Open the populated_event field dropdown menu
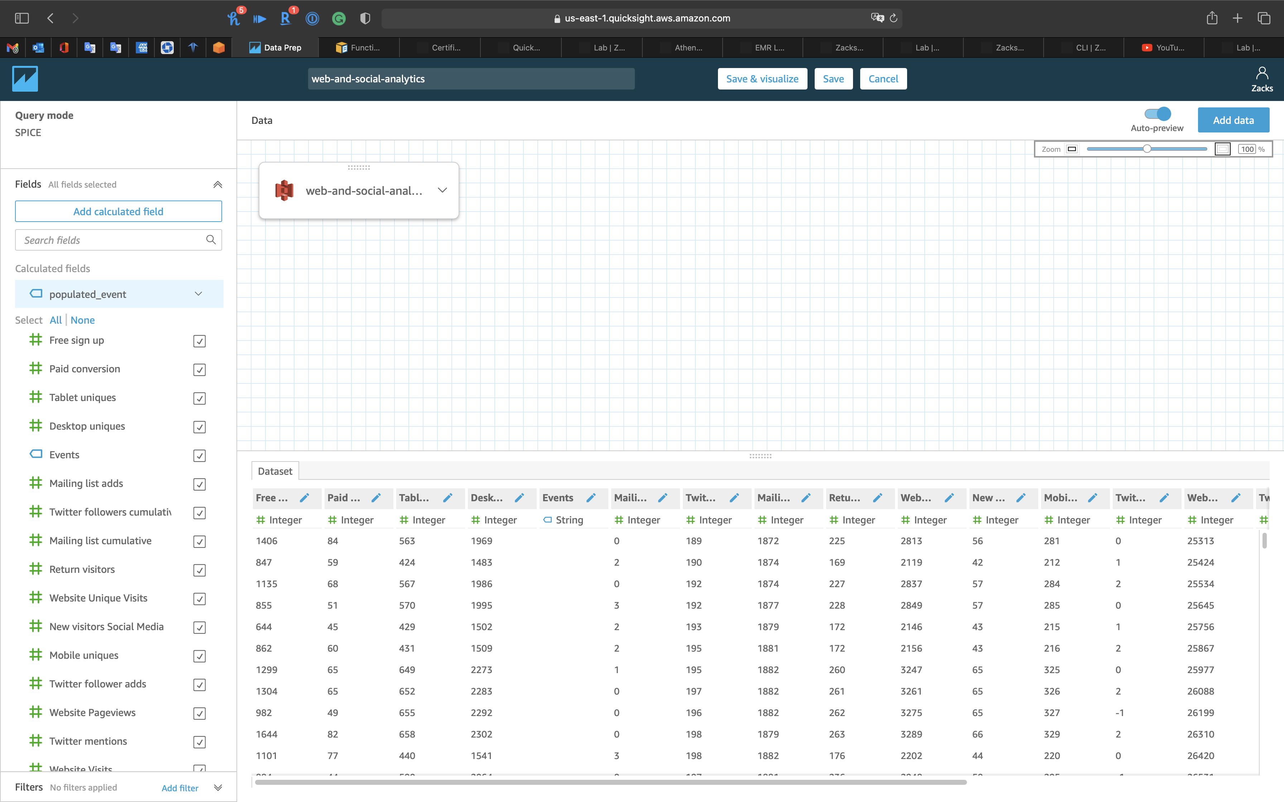This screenshot has height=802, width=1284. click(198, 294)
